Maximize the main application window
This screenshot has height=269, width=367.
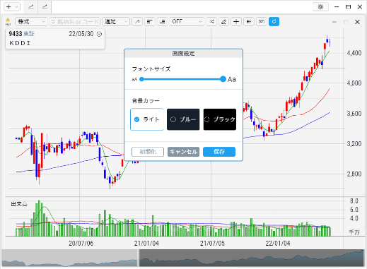(348, 7)
